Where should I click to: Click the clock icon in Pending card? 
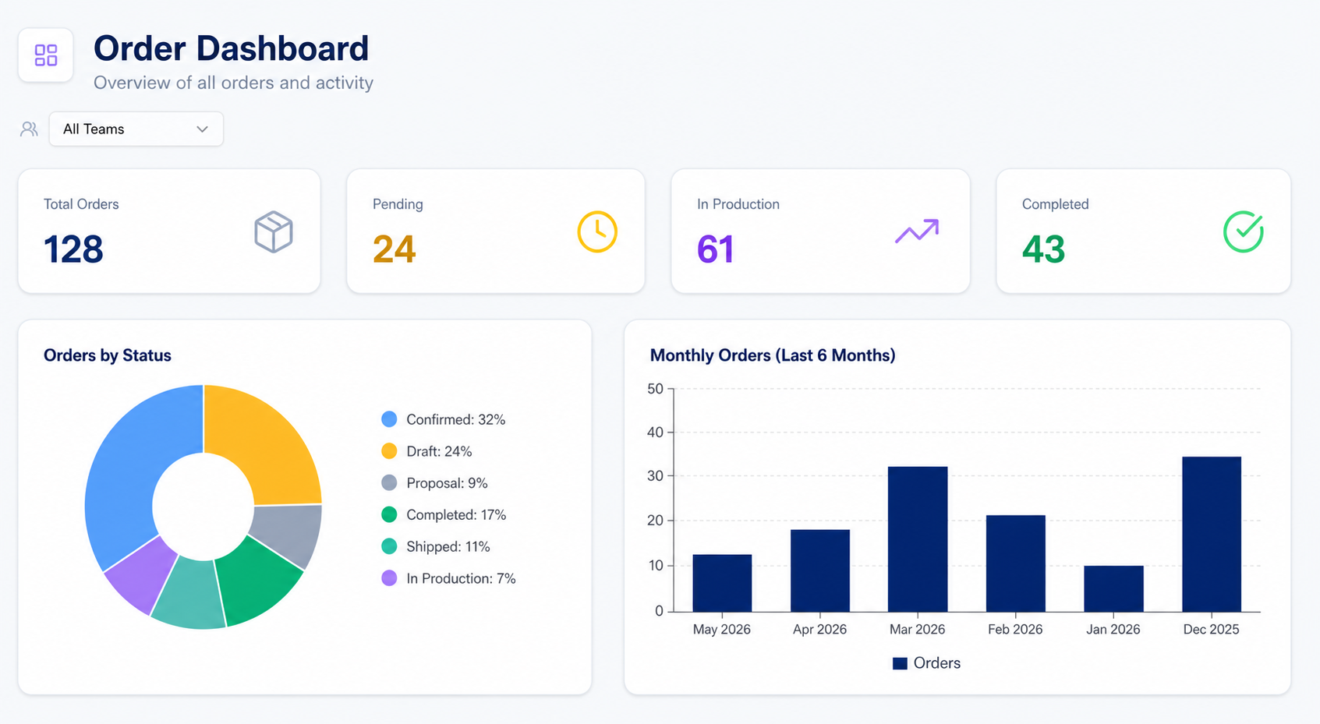point(597,231)
